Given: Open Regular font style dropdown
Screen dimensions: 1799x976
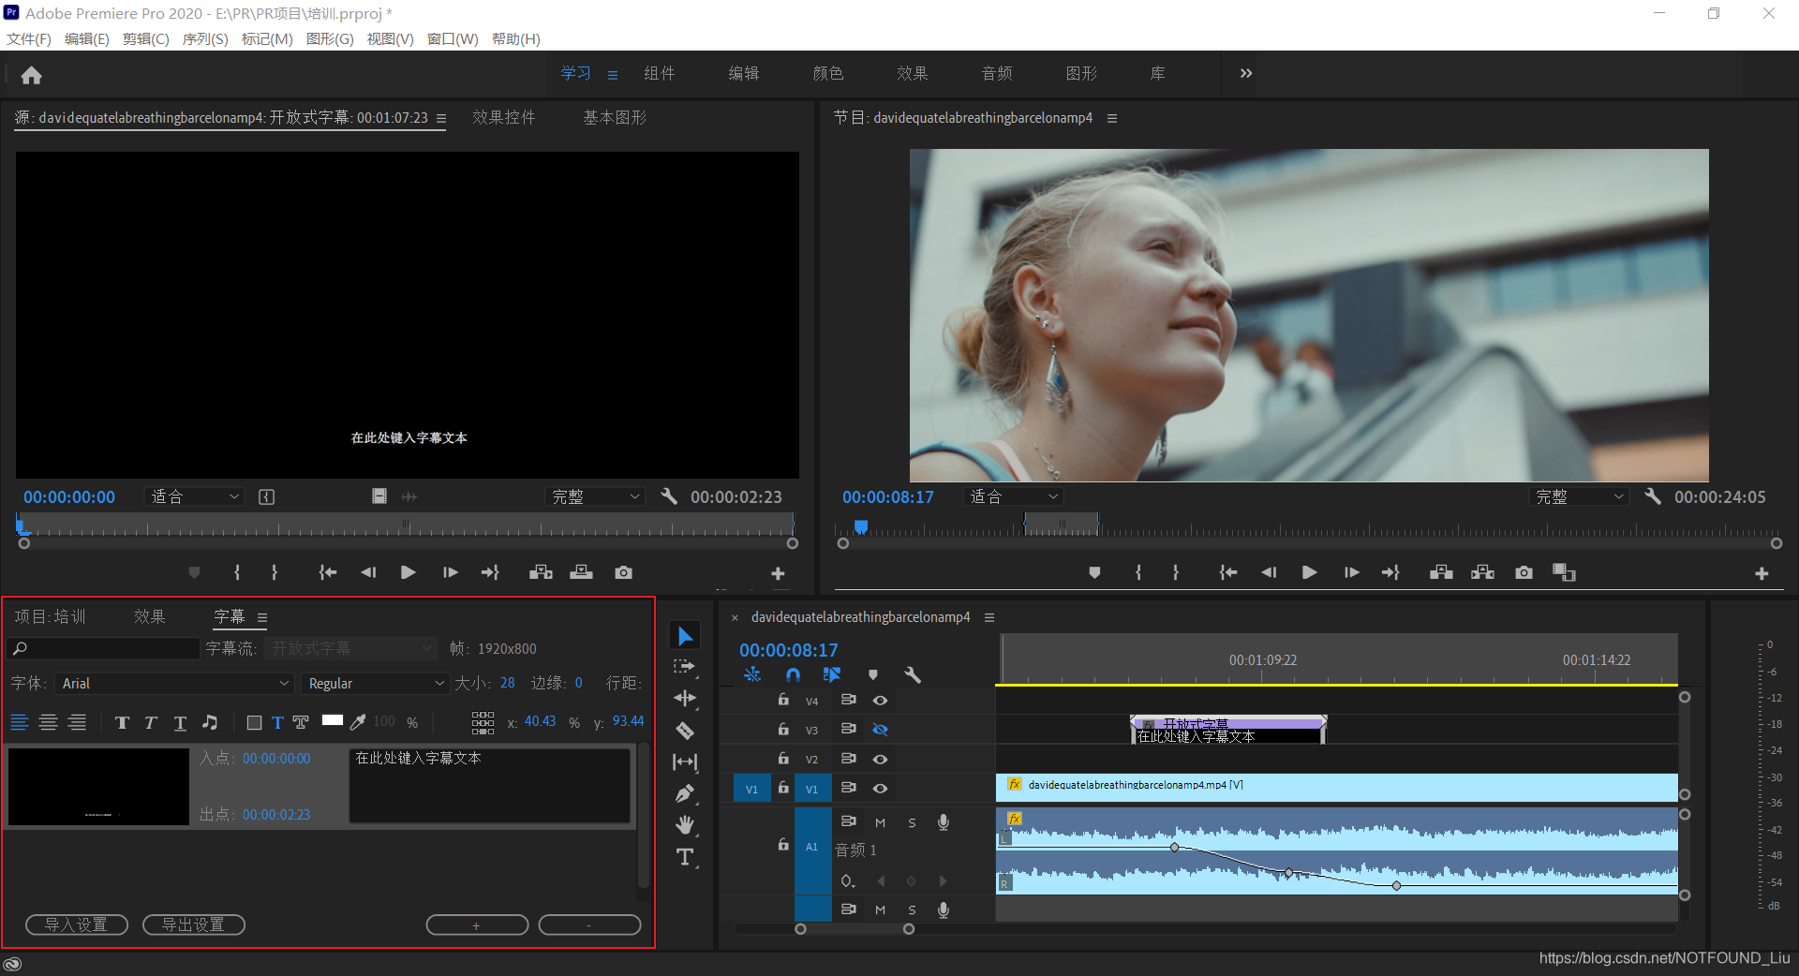Looking at the screenshot, I should pyautogui.click(x=375, y=684).
